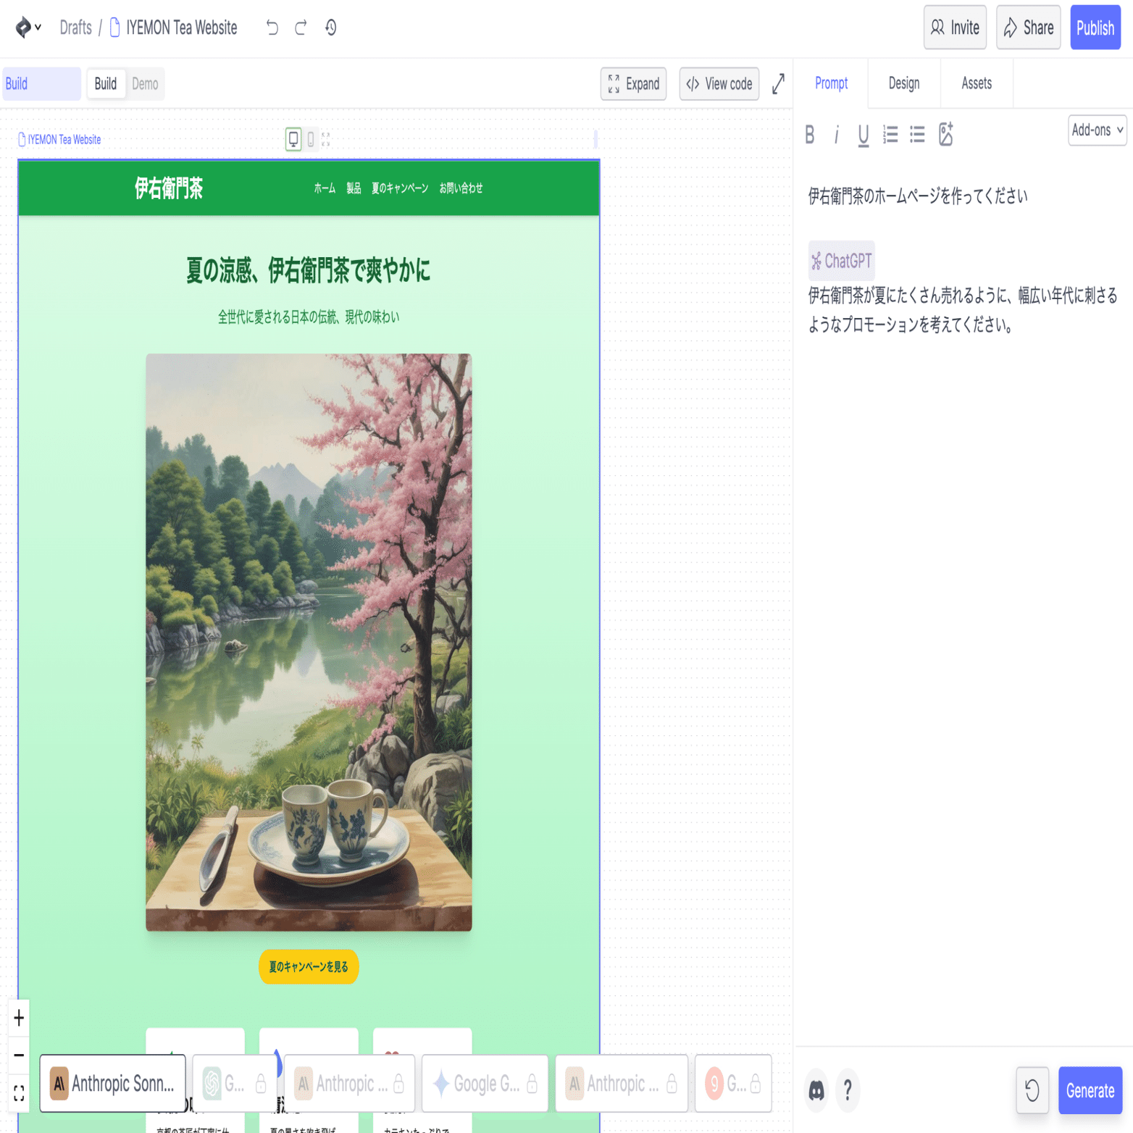
Task: Click the hero headline 夏の涼感
Action: 309,270
